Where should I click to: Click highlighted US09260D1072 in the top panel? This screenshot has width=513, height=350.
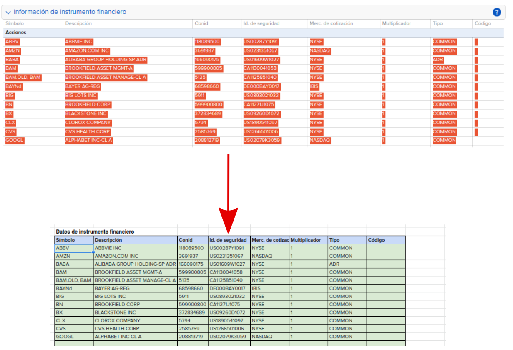click(262, 114)
